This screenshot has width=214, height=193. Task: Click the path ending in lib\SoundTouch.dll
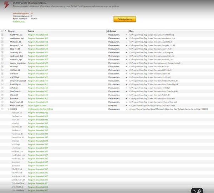[153, 102]
